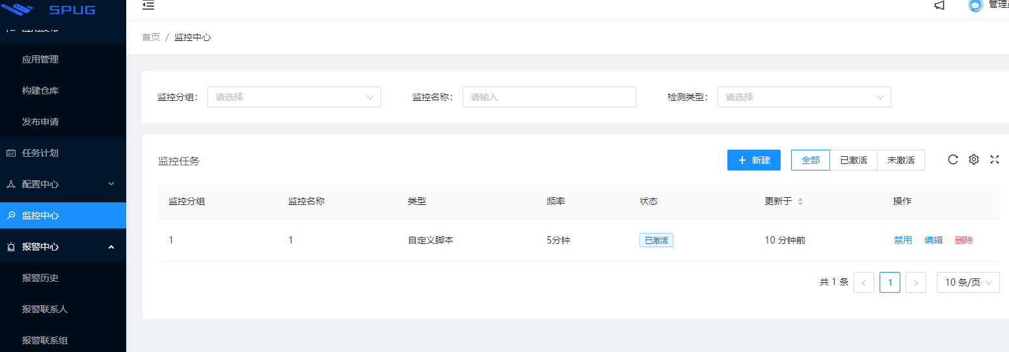The width and height of the screenshot is (1009, 352).
Task: Open table column settings gear
Action: [x=974, y=159]
